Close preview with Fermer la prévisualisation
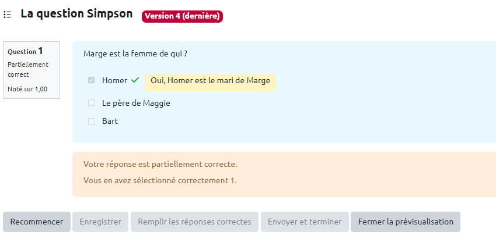Screen dimensions: 496x239 [x=406, y=222]
